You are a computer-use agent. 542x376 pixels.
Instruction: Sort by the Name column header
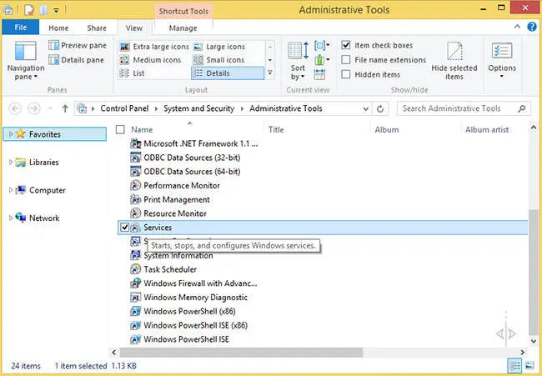click(x=142, y=129)
